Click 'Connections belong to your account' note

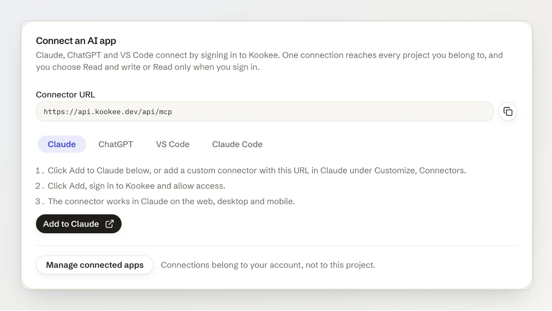click(x=268, y=265)
